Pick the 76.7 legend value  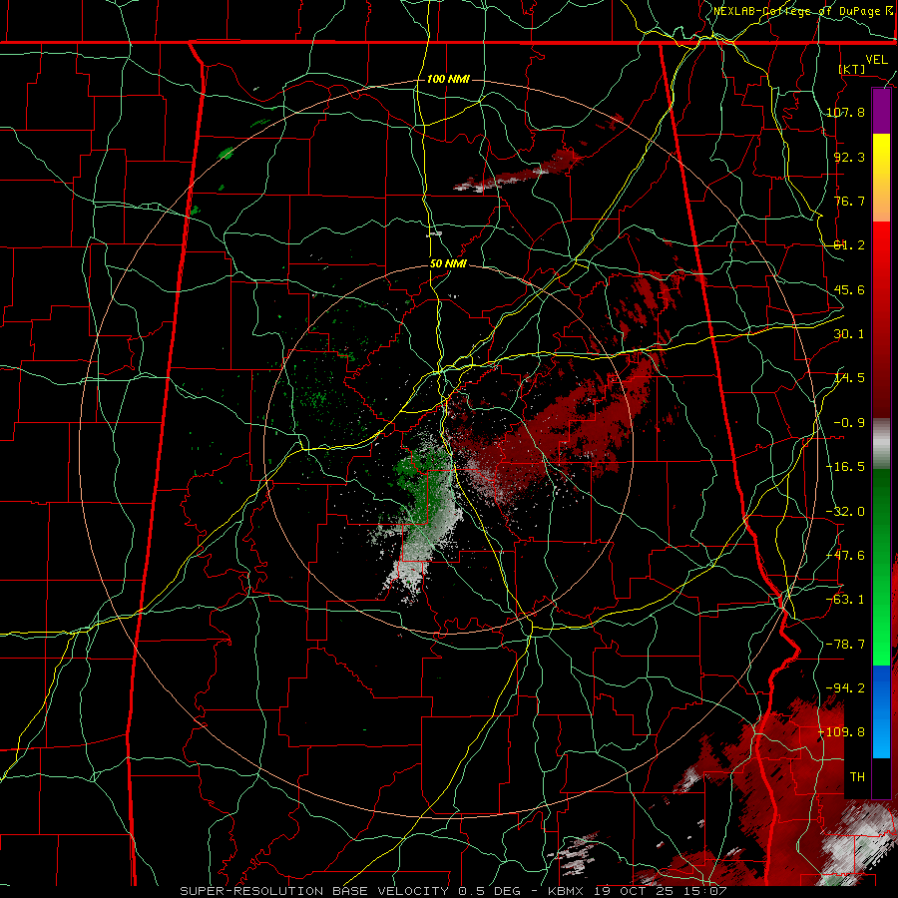(x=849, y=201)
